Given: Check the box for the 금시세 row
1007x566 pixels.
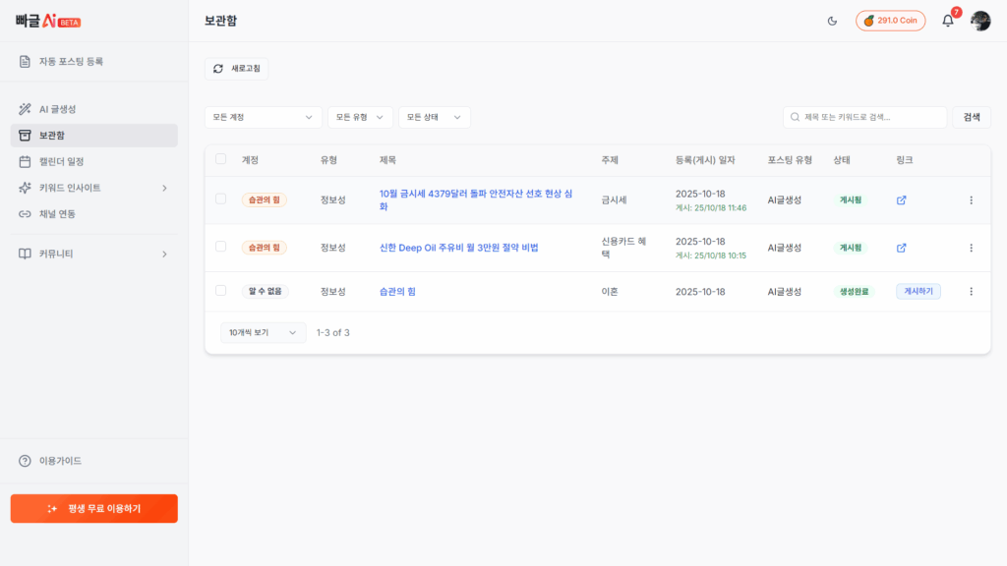Looking at the screenshot, I should pos(220,199).
